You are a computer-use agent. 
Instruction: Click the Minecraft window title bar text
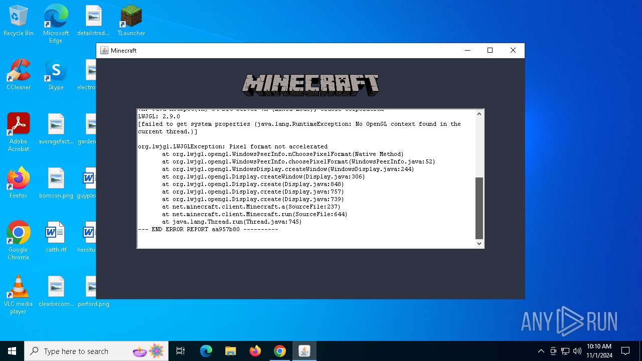click(123, 51)
